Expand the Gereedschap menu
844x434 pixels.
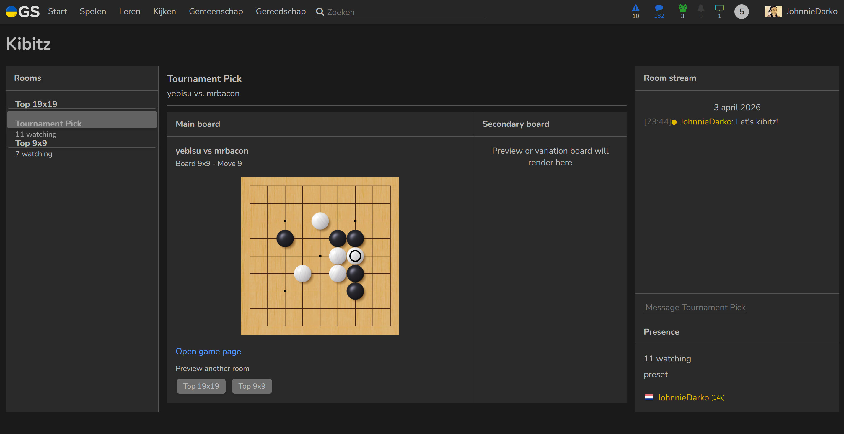281,11
